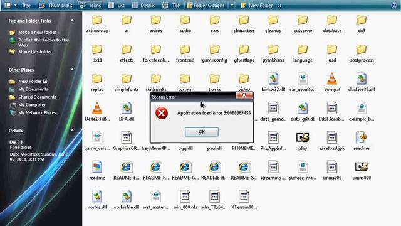Select Icons view mode
The width and height of the screenshot is (401, 226).
coord(90,5)
